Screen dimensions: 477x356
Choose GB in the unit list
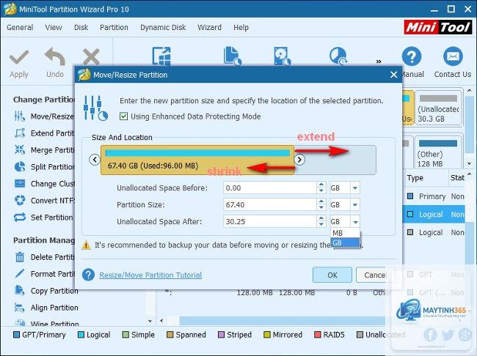(345, 242)
